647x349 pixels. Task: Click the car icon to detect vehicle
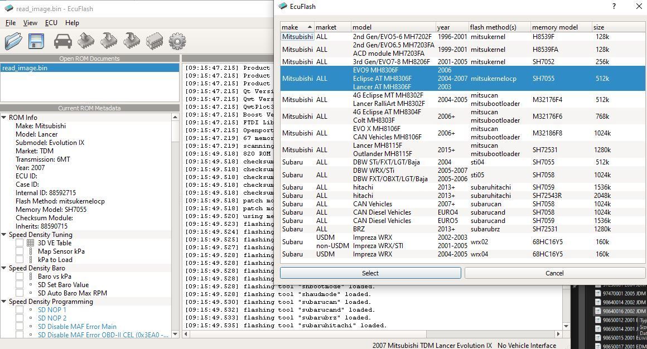pyautogui.click(x=62, y=41)
